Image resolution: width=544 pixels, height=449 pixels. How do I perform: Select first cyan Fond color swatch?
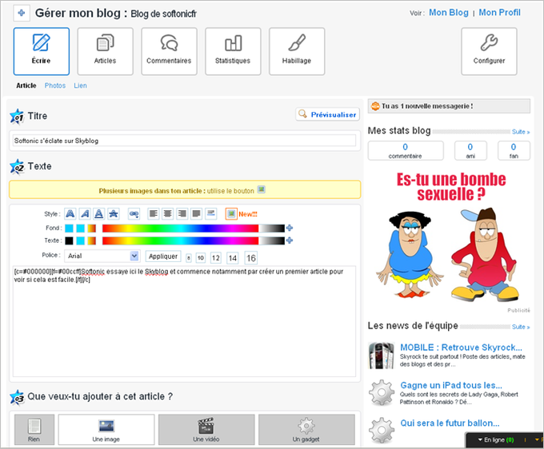69,228
